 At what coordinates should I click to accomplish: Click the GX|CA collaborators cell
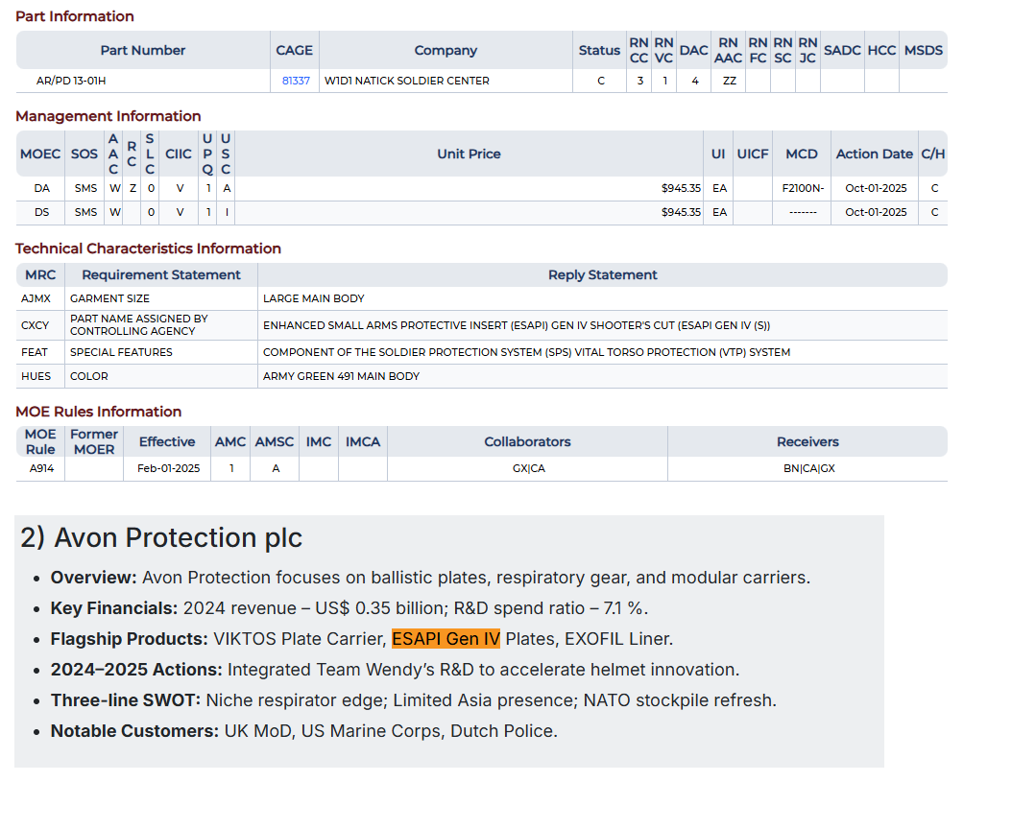pos(529,468)
